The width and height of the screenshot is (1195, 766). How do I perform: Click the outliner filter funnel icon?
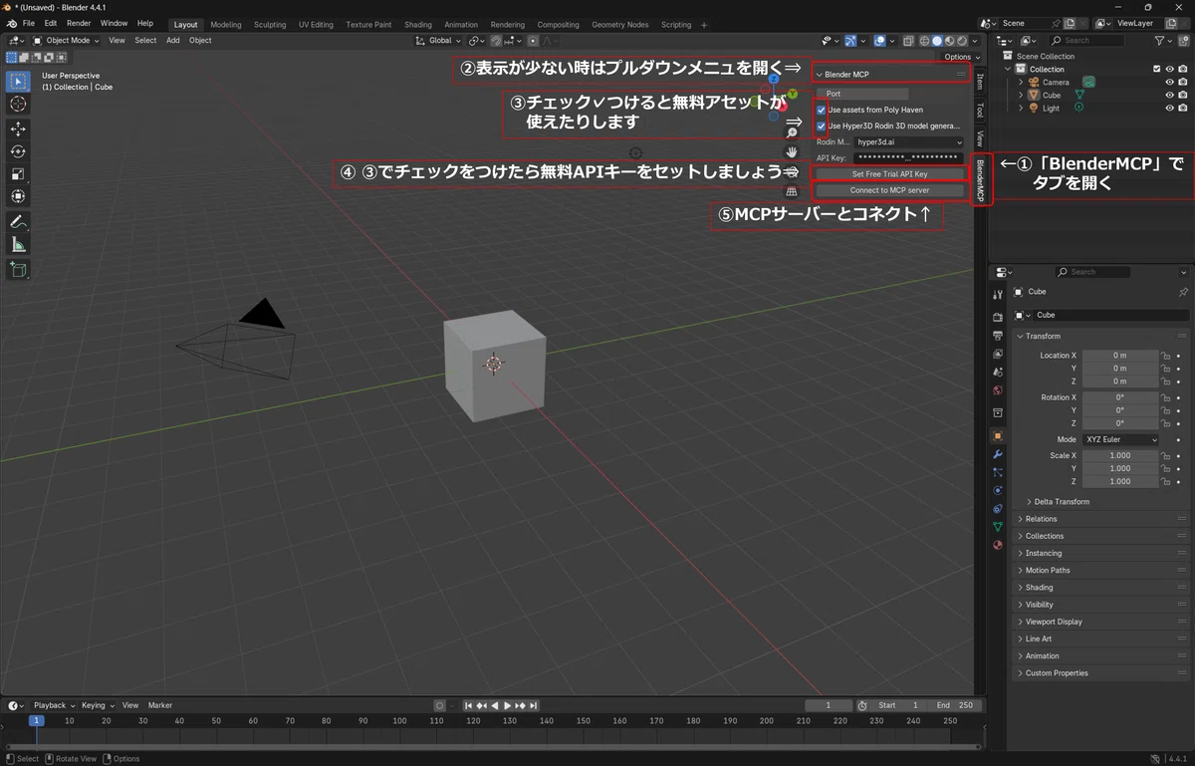pyautogui.click(x=1161, y=41)
